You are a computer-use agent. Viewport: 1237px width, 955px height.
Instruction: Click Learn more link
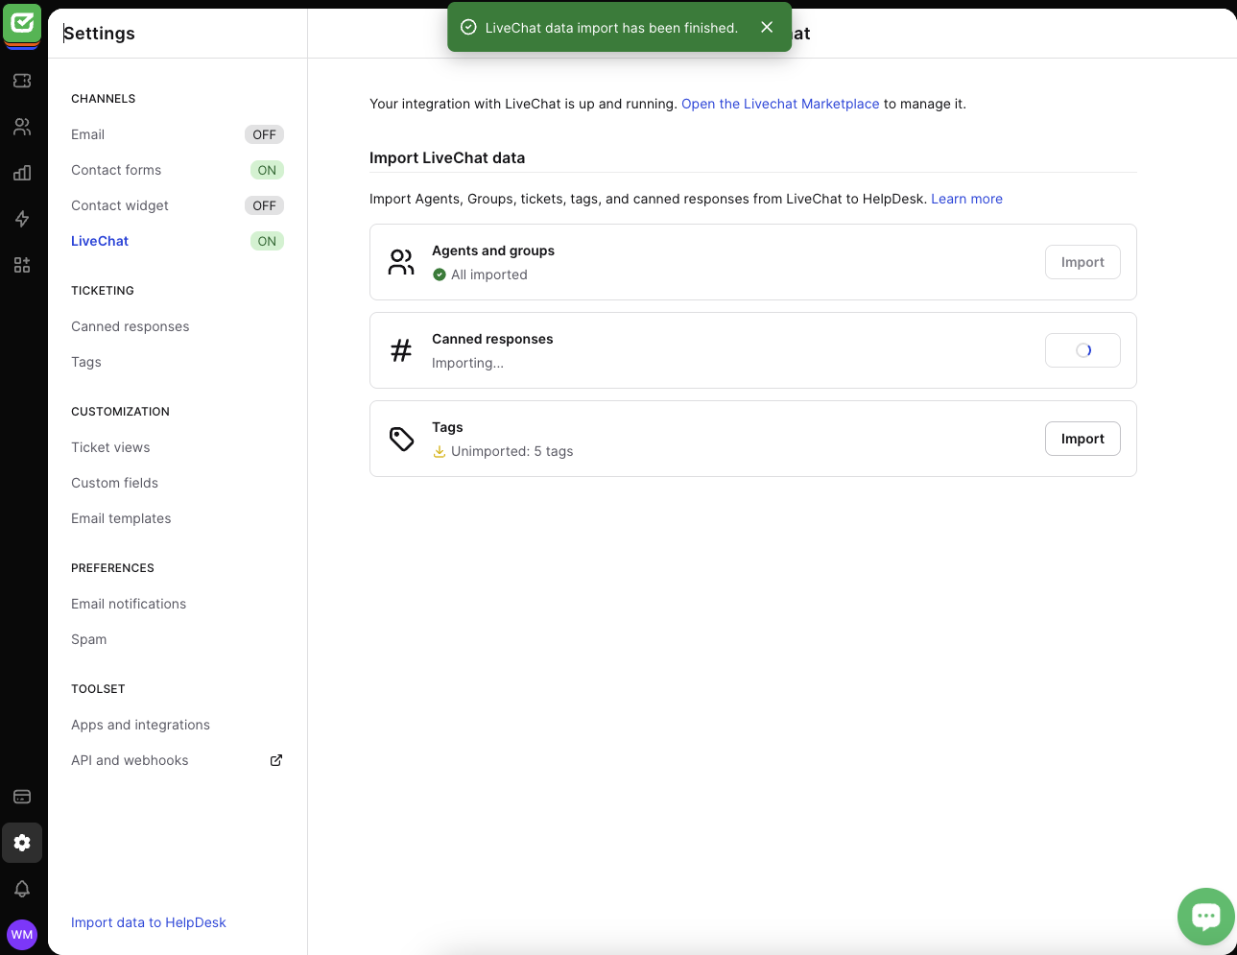tap(966, 199)
